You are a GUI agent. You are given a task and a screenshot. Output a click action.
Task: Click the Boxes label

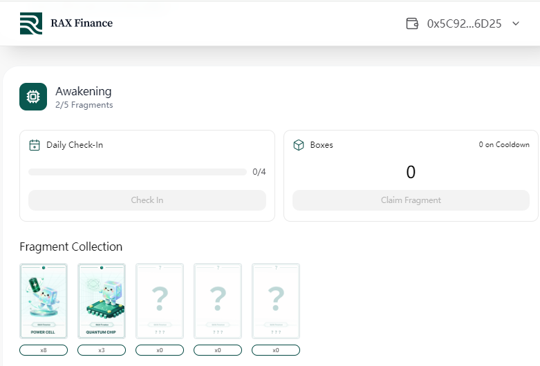click(x=322, y=145)
